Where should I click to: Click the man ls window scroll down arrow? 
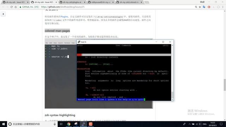click(172, 99)
